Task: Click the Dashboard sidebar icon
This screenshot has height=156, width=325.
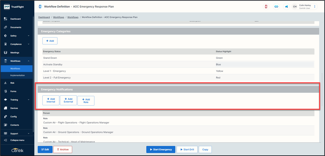Action: tap(6, 19)
